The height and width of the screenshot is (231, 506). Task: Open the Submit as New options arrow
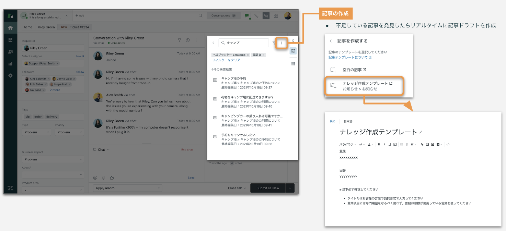point(290,188)
